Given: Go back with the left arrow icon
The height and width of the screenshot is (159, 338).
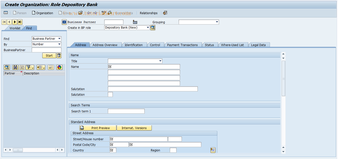Looking at the screenshot, I should (89, 13).
